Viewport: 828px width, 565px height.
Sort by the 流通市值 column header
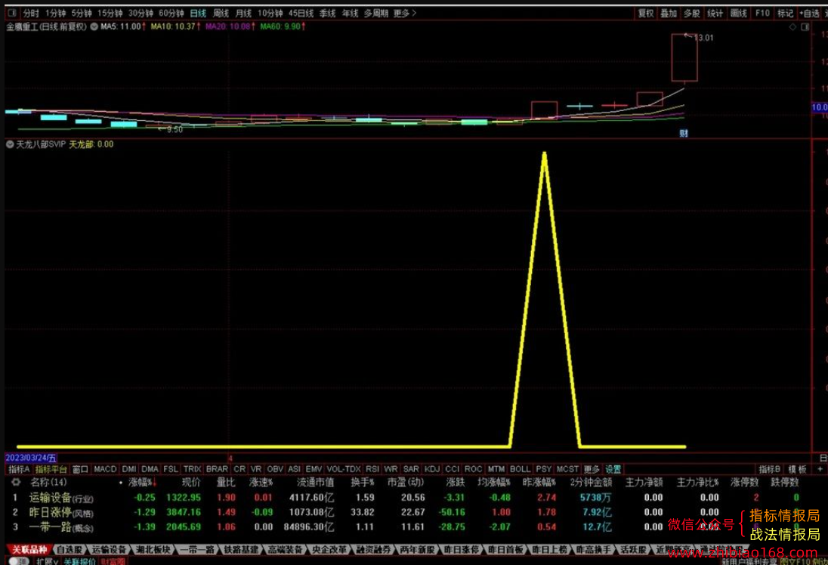[315, 482]
